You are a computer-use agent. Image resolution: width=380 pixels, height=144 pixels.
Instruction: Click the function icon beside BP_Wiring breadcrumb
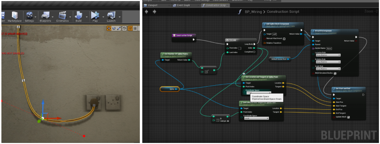click(x=240, y=12)
